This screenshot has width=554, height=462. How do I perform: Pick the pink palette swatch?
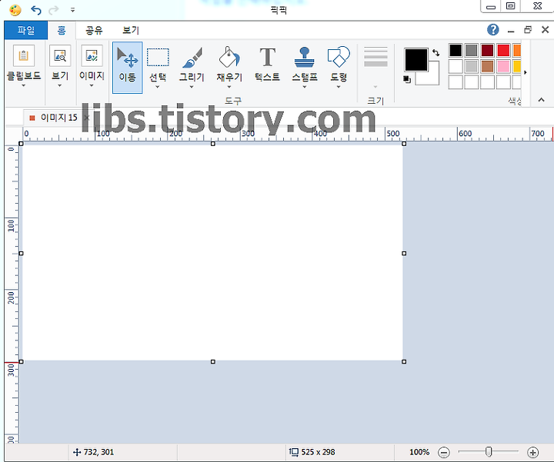click(x=503, y=66)
